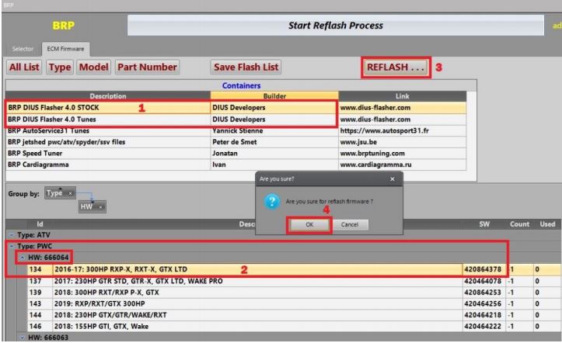Expand the Type: ATV group
This screenshot has height=343, width=562.
(9, 235)
